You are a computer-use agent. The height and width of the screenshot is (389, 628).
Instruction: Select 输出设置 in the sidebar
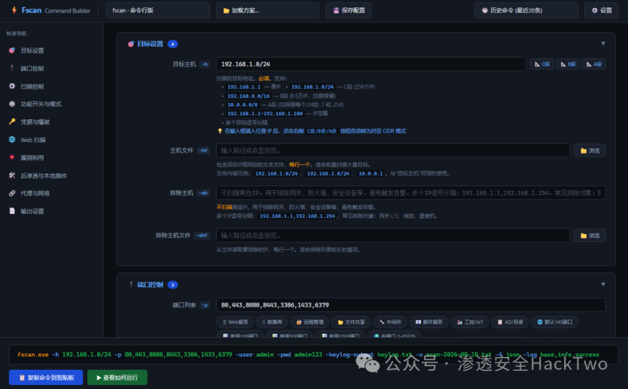[x=26, y=211]
